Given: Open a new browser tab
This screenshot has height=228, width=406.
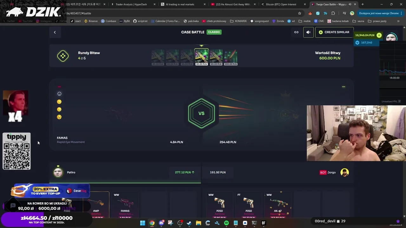Looking at the screenshot, I should click(363, 4).
